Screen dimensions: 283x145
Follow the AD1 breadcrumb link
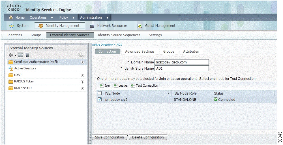tap(119, 44)
